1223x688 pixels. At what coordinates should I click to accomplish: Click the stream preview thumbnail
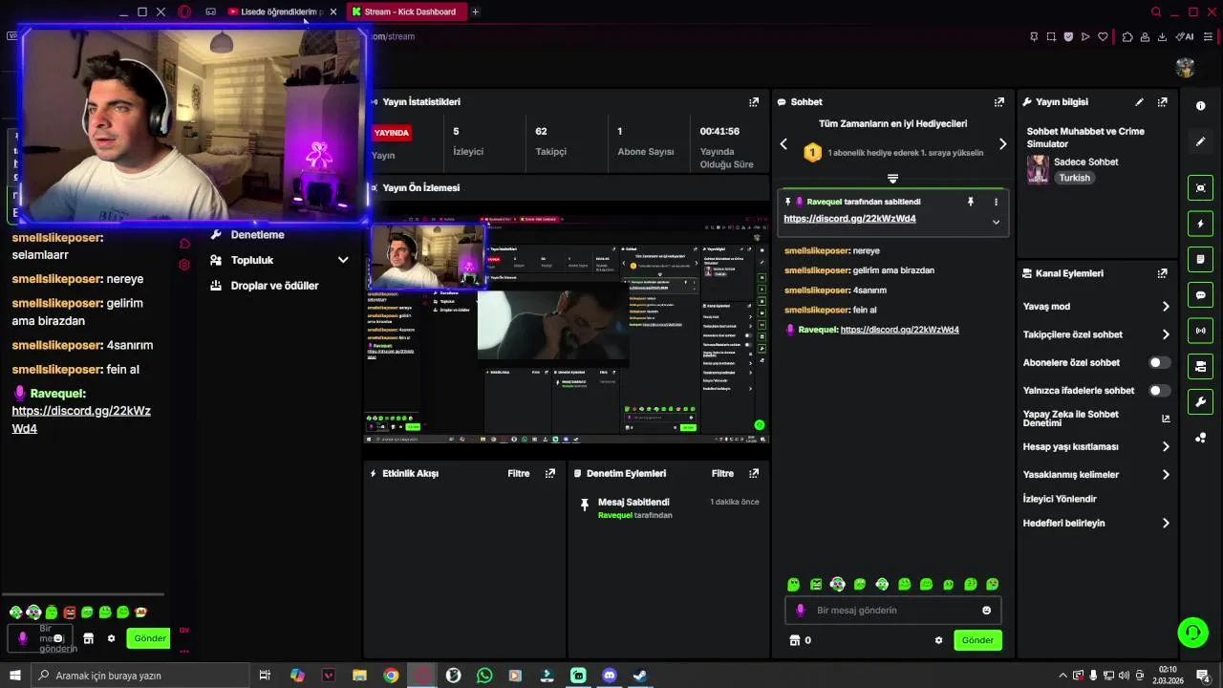pyautogui.click(x=567, y=332)
